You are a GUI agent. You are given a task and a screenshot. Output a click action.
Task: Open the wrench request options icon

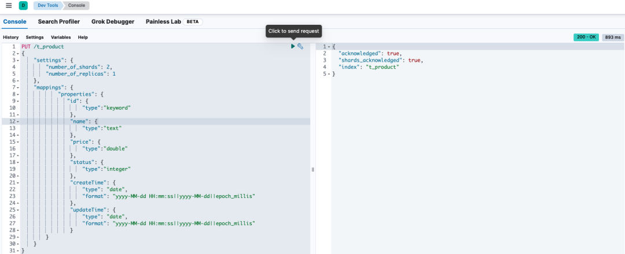click(300, 46)
